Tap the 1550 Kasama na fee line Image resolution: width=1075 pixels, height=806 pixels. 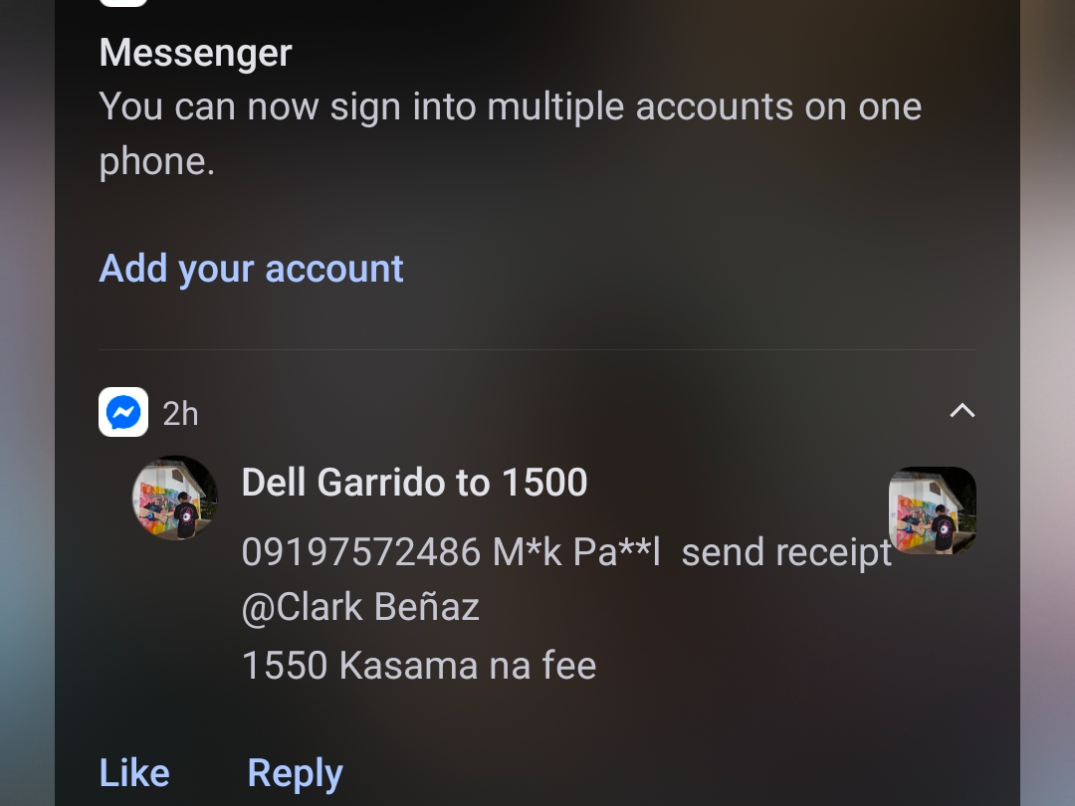pos(418,665)
